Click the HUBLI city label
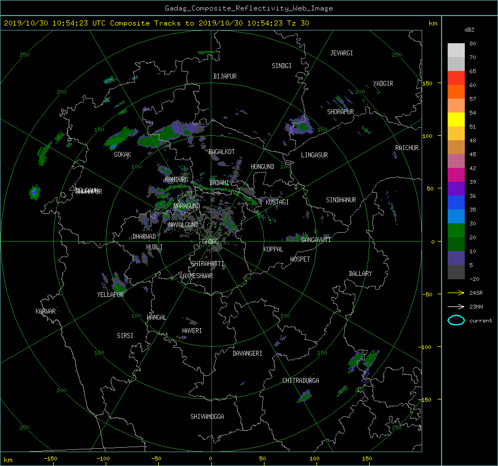 pyautogui.click(x=154, y=247)
